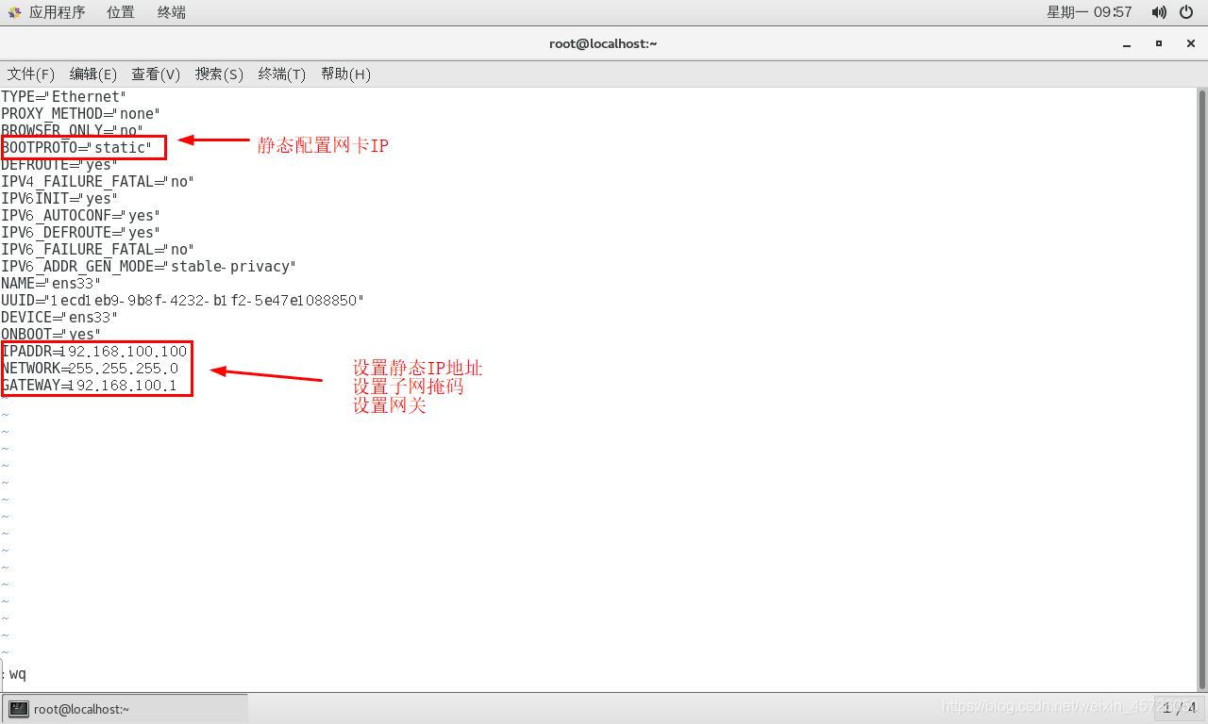The width and height of the screenshot is (1208, 724).
Task: Click the DEVICE="ens33" line
Action: pyautogui.click(x=59, y=317)
